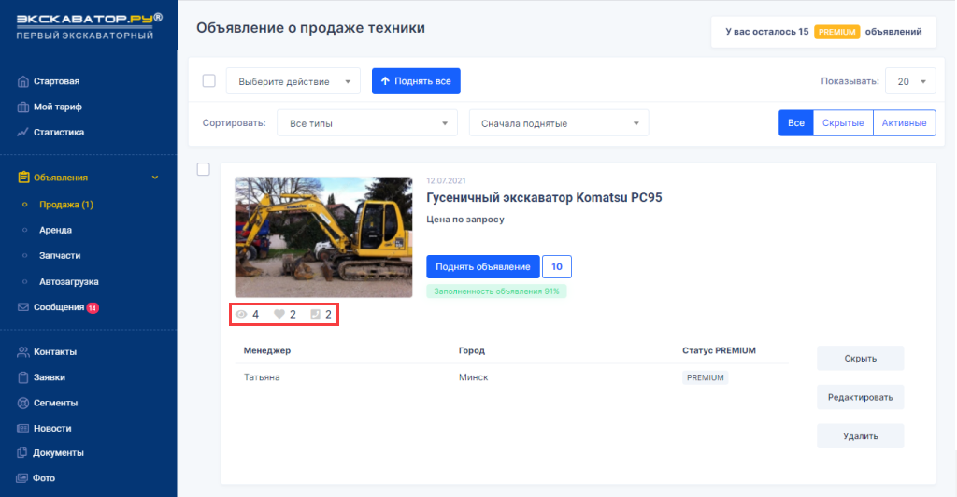Click the Сообщения envelope icon
The image size is (957, 497).
point(23,307)
